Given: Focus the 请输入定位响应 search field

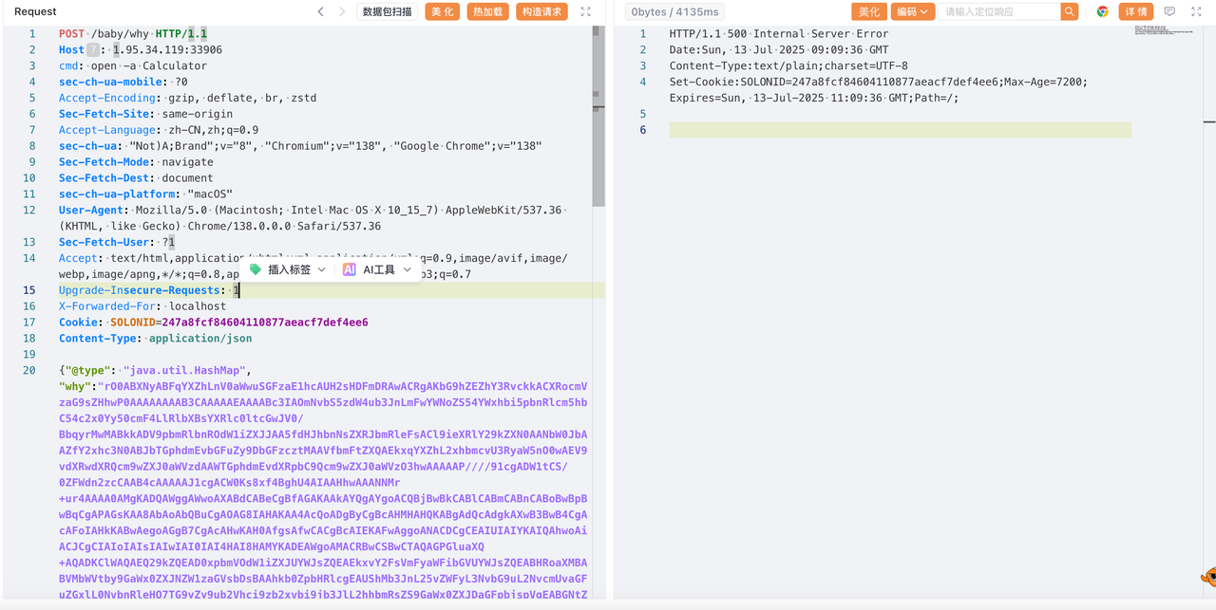Looking at the screenshot, I should pyautogui.click(x=997, y=11).
